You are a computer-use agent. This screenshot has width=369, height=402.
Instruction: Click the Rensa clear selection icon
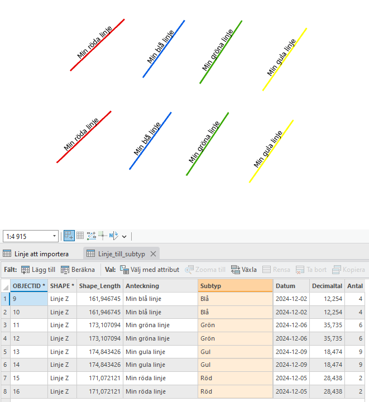[x=266, y=269]
